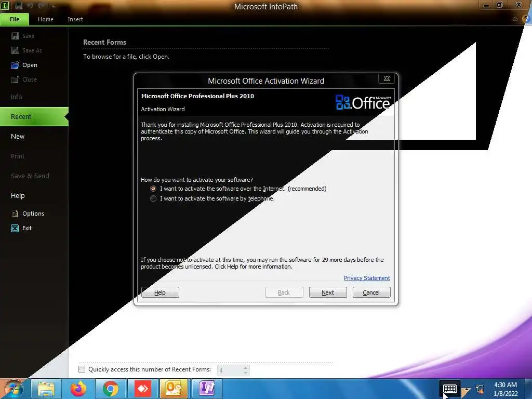The height and width of the screenshot is (399, 532).
Task: Close the Activation Wizard dialog with X
Action: (387, 79)
